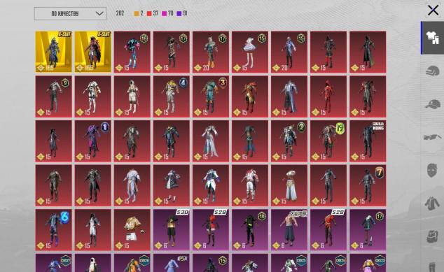Screen dimensions: 444x272
Task: Select the jacket category icon
Action: click(432, 203)
